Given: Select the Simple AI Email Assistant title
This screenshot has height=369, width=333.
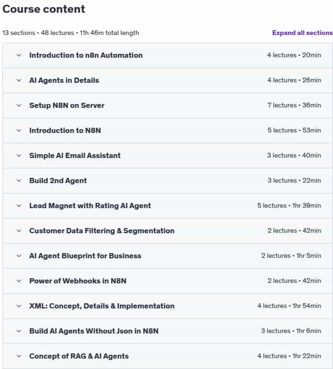Looking at the screenshot, I should 75,156.
